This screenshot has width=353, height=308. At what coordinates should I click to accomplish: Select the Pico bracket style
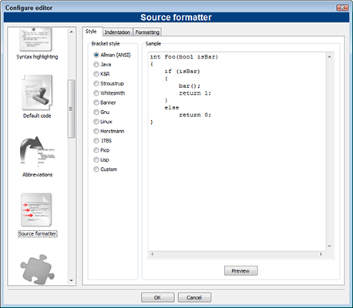coord(102,150)
